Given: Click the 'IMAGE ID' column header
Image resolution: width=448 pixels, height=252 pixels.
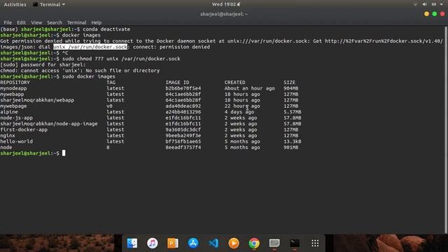Looking at the screenshot, I should pos(177,83).
